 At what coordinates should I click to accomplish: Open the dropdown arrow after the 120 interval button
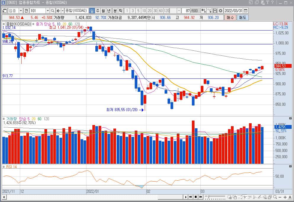(x=179, y=11)
